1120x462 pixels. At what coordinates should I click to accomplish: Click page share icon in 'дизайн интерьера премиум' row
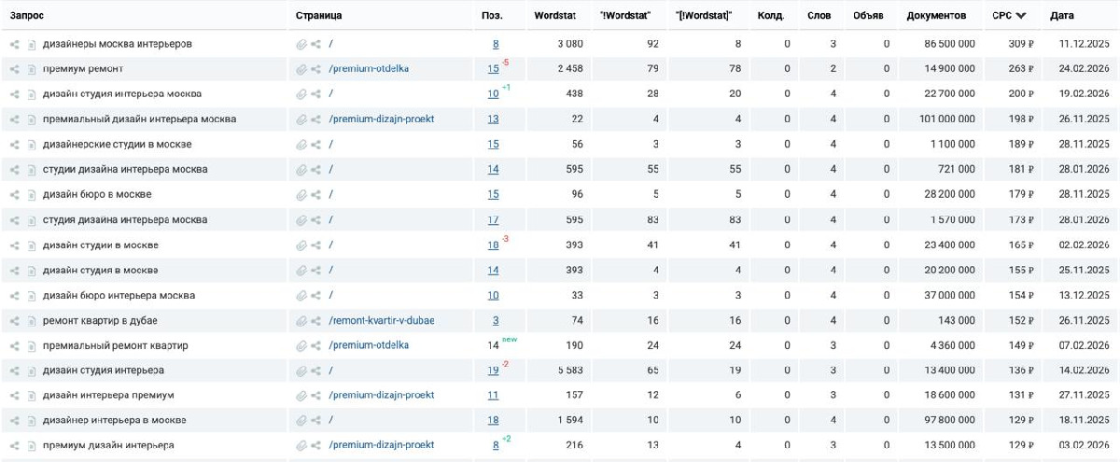pyautogui.click(x=316, y=396)
